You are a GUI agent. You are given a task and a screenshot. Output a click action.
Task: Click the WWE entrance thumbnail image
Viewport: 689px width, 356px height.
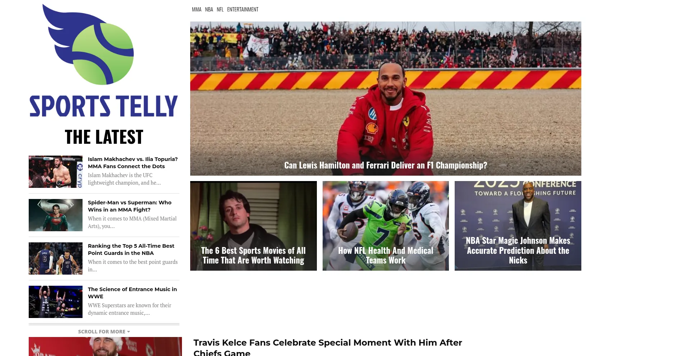tap(56, 302)
